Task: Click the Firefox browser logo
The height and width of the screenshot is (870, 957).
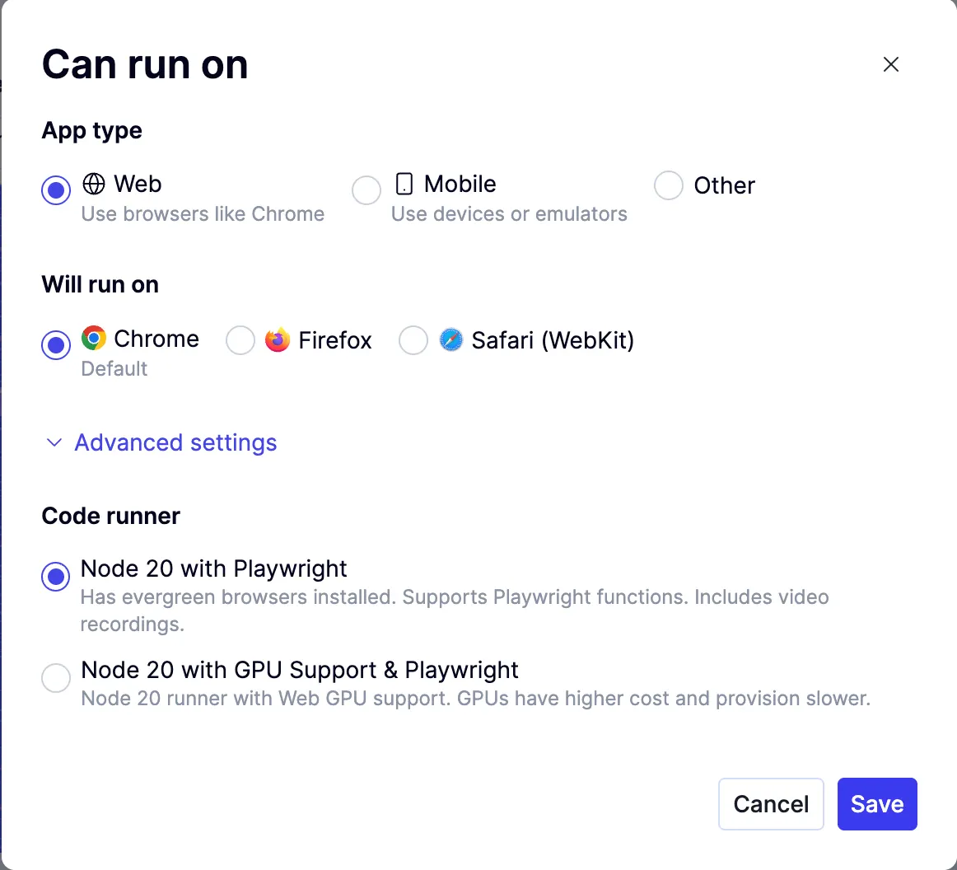Action: 278,339
